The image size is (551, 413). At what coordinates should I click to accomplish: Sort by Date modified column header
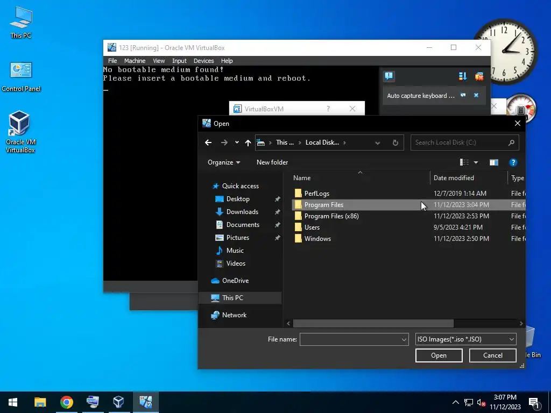point(469,178)
